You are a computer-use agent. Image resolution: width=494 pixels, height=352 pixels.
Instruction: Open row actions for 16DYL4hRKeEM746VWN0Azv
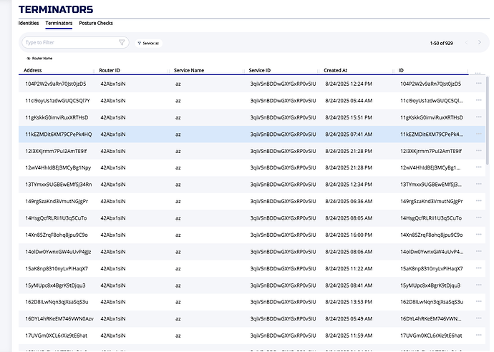(478, 318)
